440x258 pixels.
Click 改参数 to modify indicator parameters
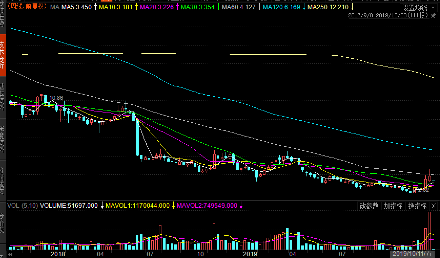tap(369, 206)
